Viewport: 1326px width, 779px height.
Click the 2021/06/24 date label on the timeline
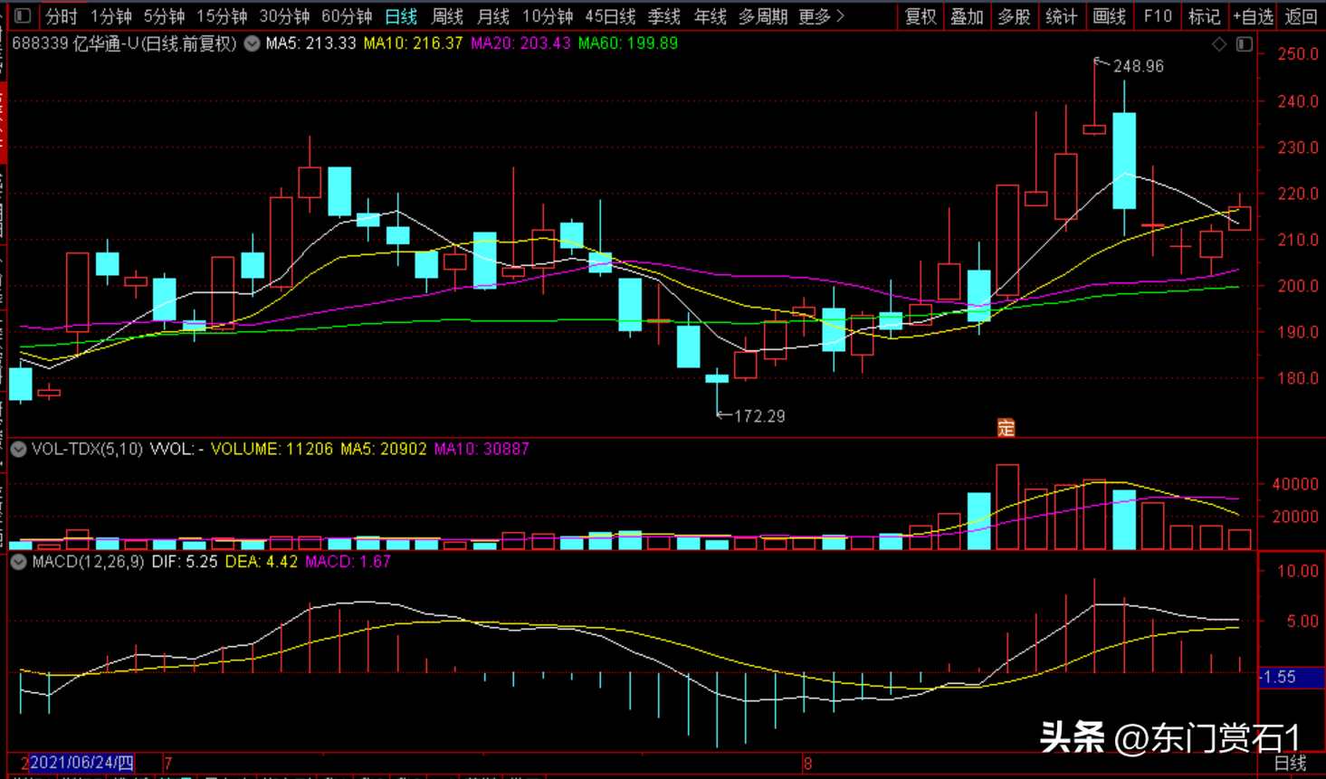click(81, 763)
